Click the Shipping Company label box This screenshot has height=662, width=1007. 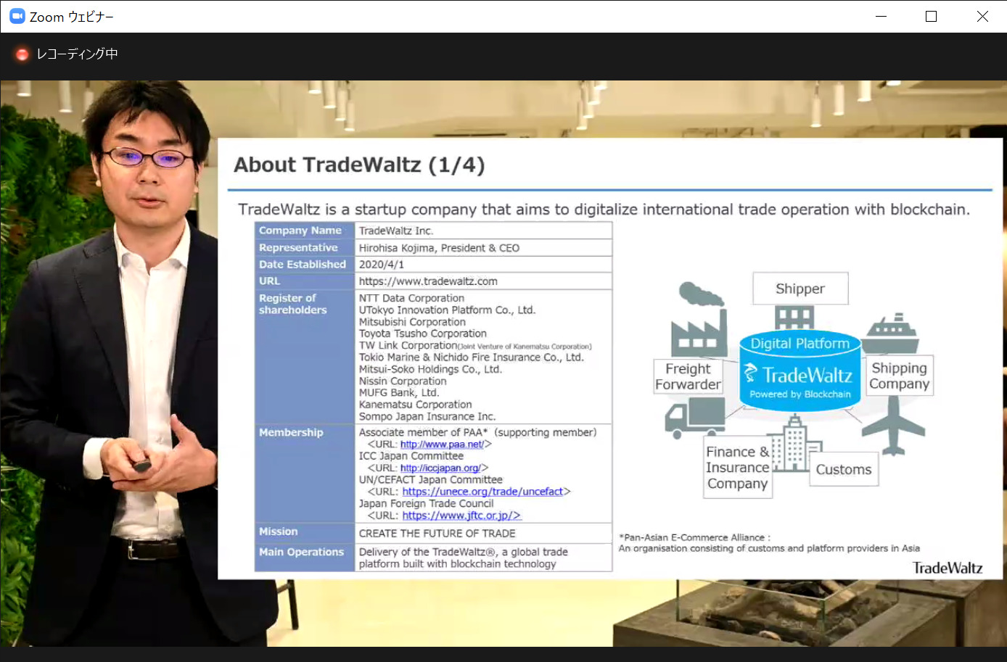click(x=900, y=376)
